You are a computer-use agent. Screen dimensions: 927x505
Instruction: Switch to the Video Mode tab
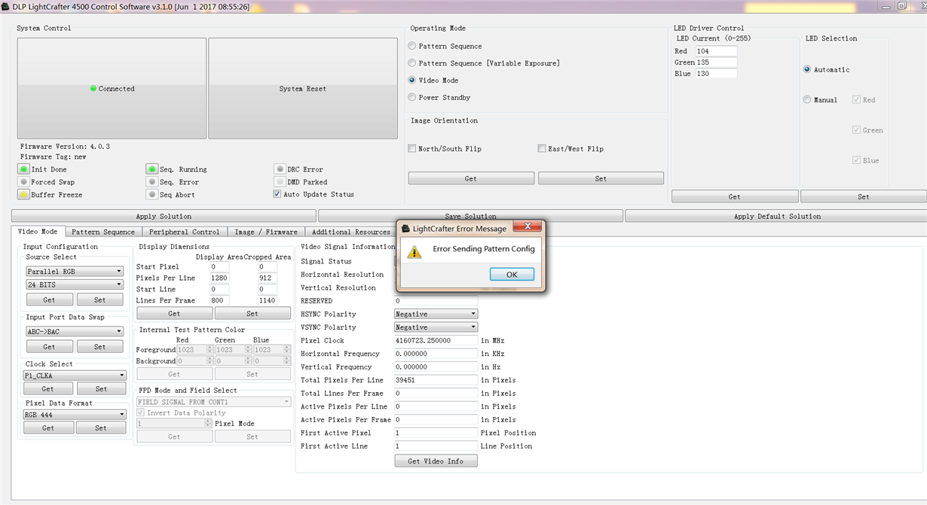(x=38, y=231)
